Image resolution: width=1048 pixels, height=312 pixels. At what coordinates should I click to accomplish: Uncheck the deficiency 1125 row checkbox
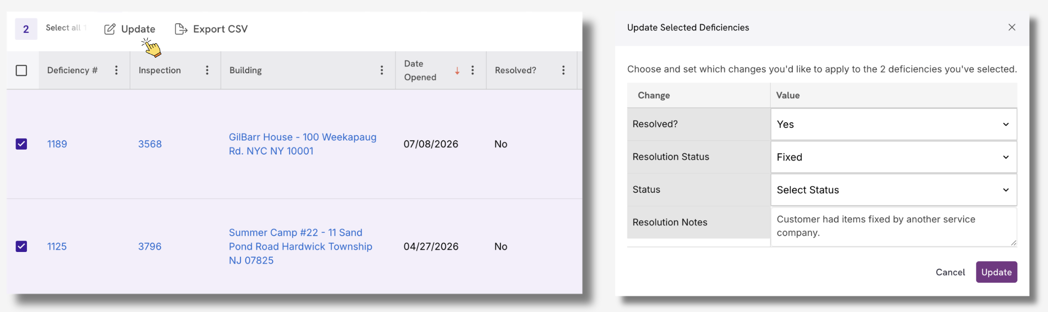pyautogui.click(x=21, y=247)
